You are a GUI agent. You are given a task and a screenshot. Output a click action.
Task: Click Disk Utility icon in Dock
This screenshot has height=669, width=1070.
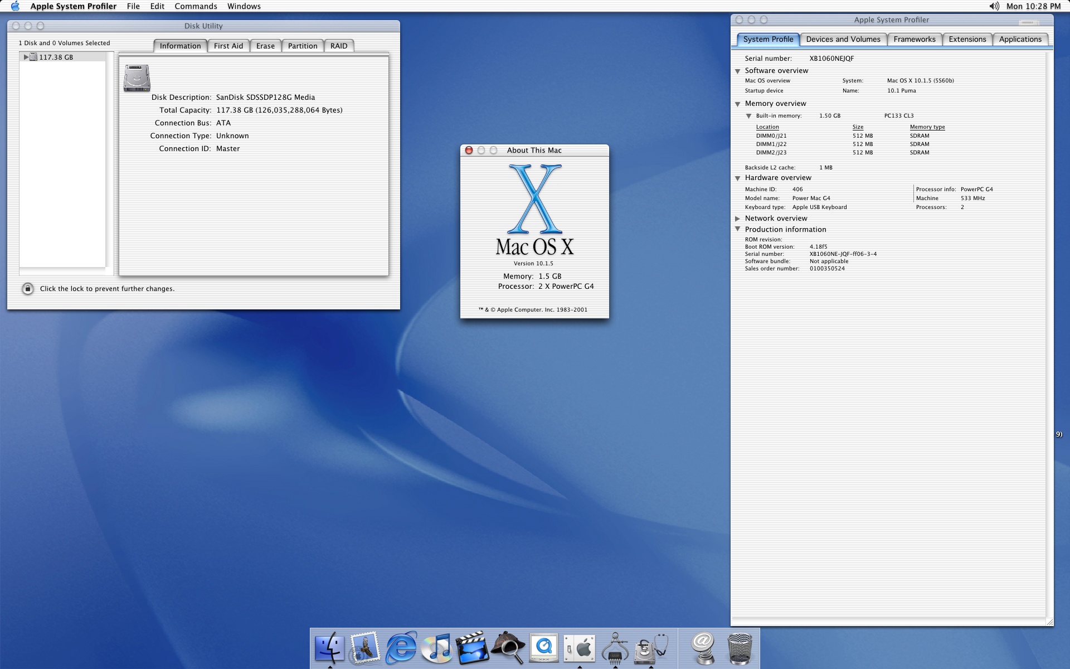tap(650, 648)
